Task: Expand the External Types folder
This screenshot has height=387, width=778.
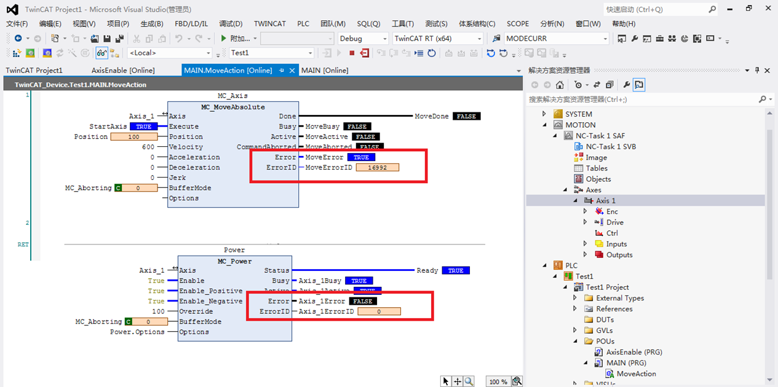Action: point(575,298)
